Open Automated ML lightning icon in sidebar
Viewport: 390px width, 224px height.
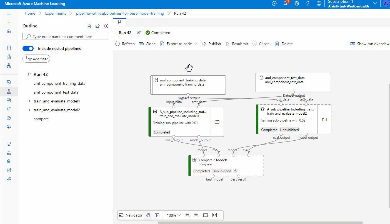click(9, 57)
